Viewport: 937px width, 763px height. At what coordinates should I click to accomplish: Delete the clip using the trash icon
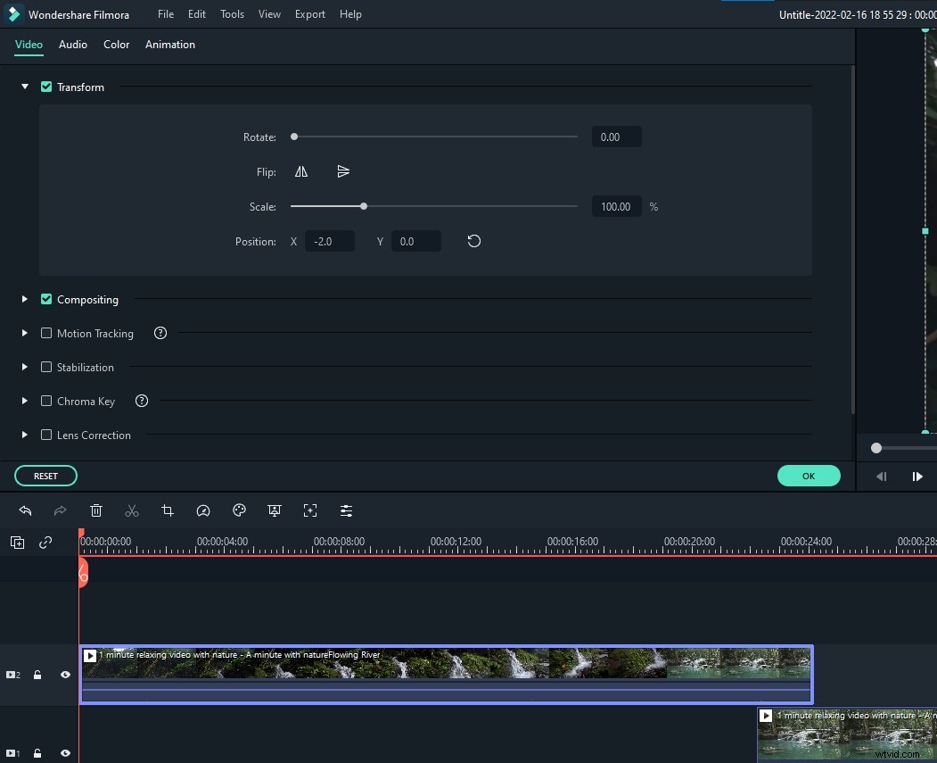(96, 510)
